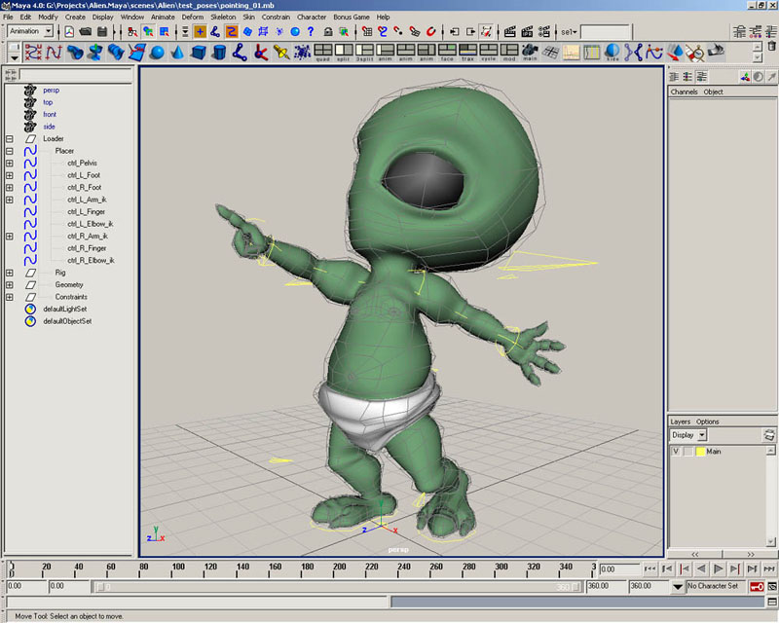This screenshot has height=623, width=779.
Task: Click the play forwards button
Action: 718,568
